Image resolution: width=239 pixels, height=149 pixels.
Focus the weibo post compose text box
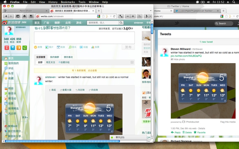click(84, 38)
